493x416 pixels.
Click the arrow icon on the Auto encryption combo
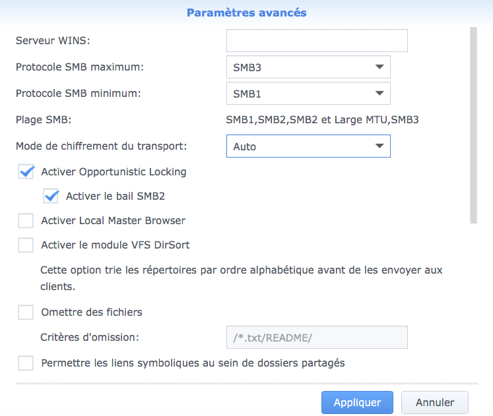coord(379,146)
